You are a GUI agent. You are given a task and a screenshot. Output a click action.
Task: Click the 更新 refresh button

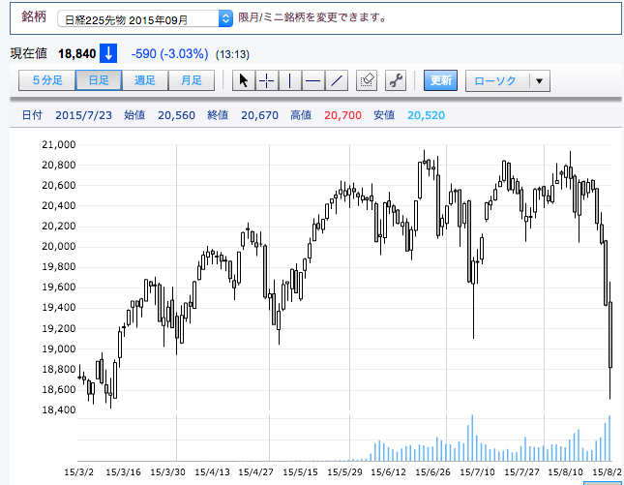(440, 80)
